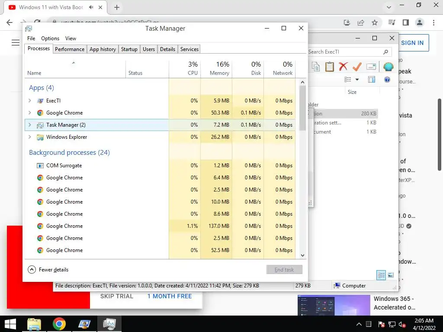Sort processes by CPU column header

(x=185, y=69)
